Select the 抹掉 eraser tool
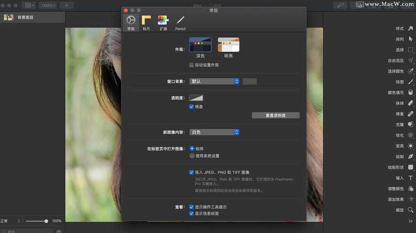 [410, 103]
